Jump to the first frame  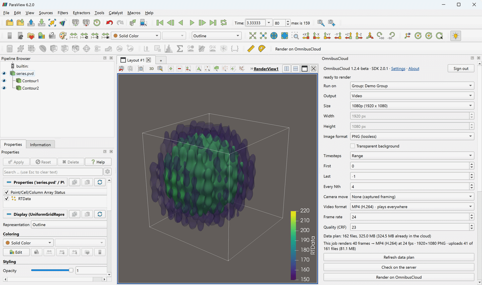(x=160, y=23)
